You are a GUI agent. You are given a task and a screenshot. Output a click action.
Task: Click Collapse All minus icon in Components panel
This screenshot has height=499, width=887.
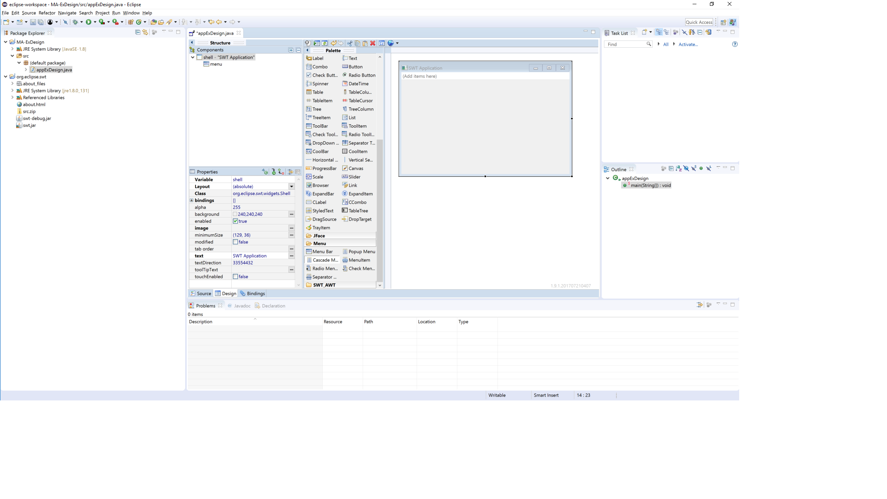click(298, 50)
